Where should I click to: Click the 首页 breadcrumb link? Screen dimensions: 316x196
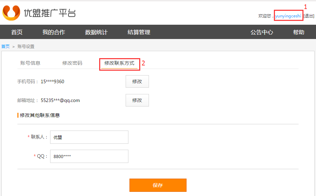point(6,47)
